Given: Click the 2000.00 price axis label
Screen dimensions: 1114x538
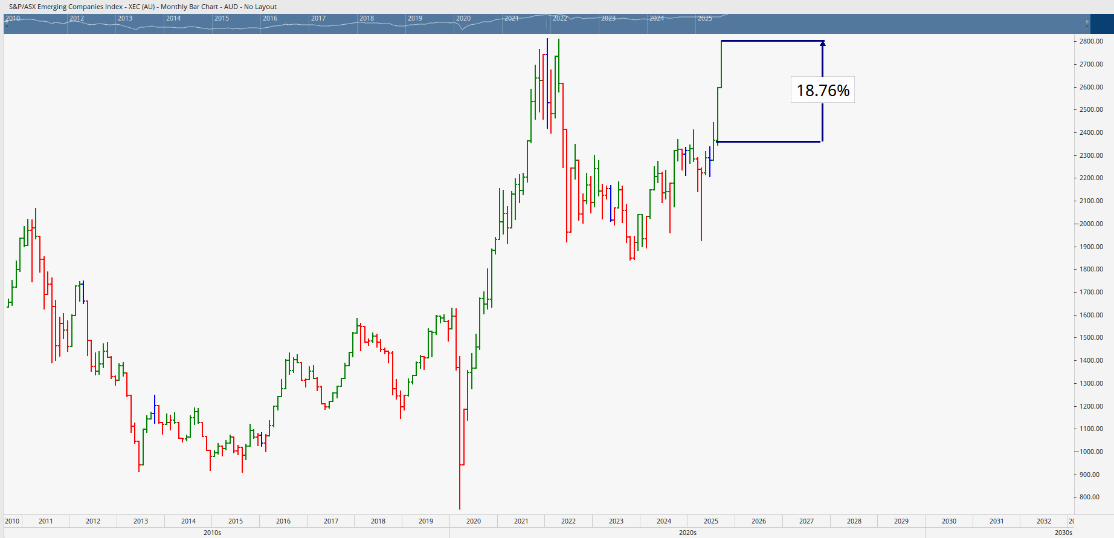Looking at the screenshot, I should [1091, 224].
